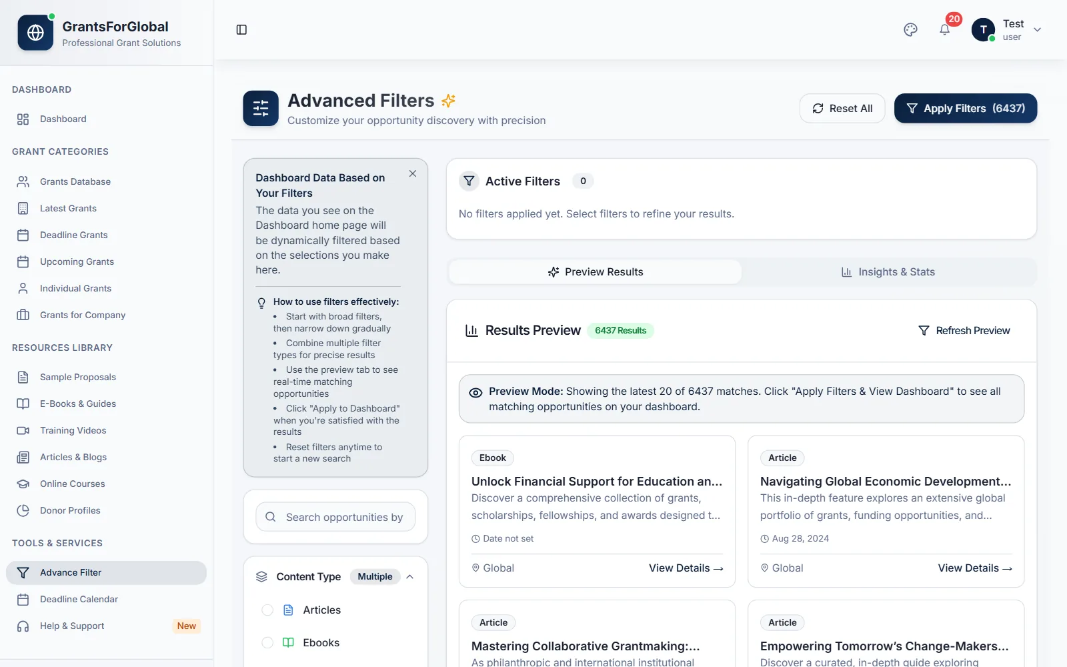The width and height of the screenshot is (1067, 667).
Task: Toggle the sidebar collapse icon
Action: [x=241, y=29]
